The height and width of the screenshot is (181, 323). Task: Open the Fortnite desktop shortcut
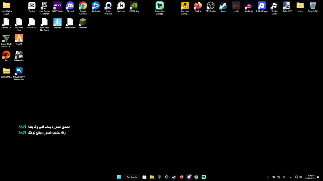coord(57,24)
